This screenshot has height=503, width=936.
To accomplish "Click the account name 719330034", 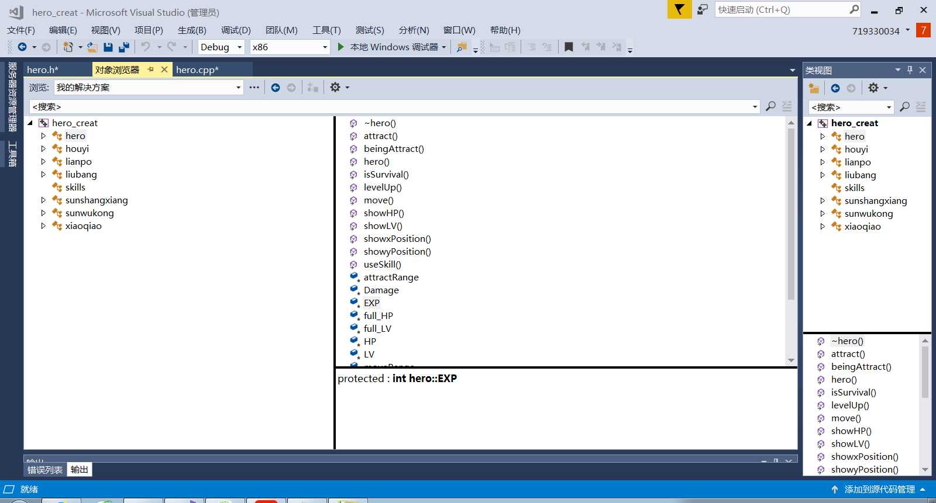I will click(x=876, y=31).
